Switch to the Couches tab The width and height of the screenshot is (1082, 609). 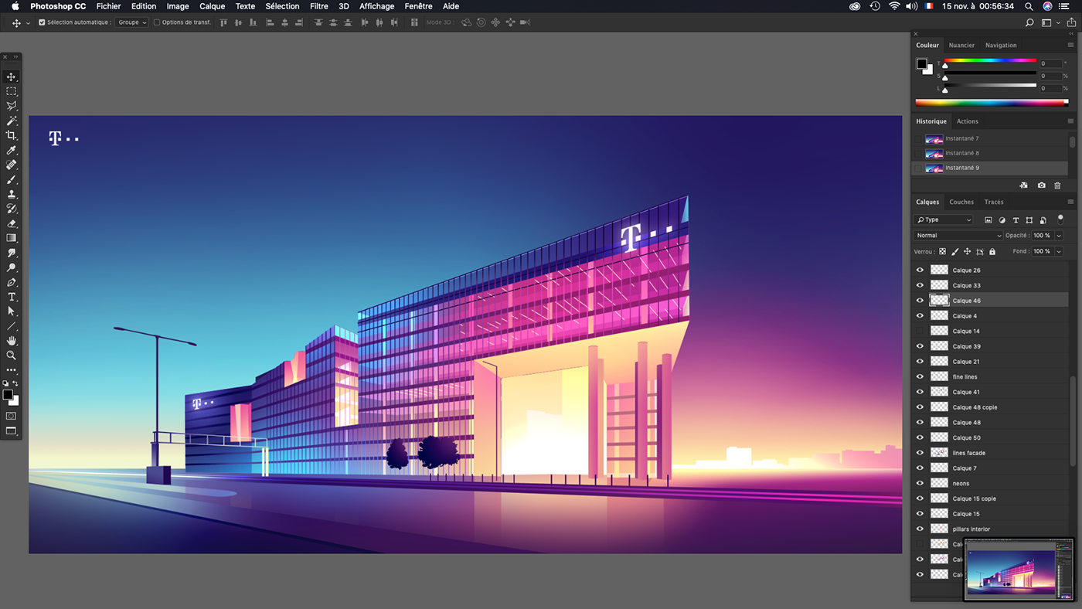pos(961,202)
